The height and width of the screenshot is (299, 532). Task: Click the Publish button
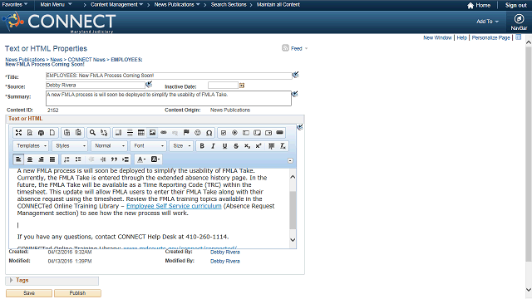point(77,293)
